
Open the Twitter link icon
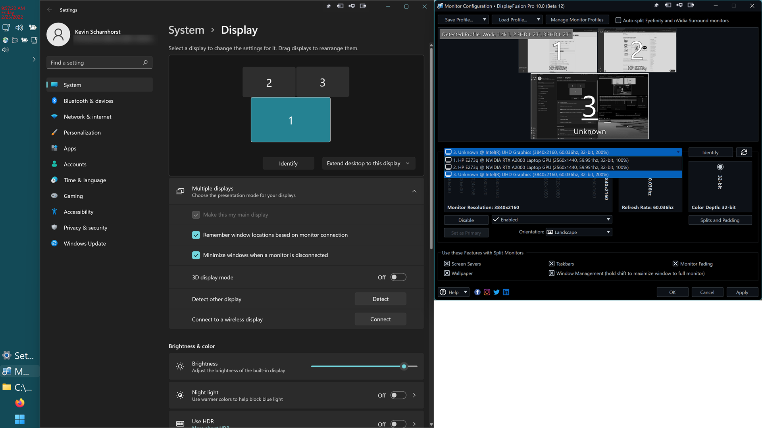[496, 292]
